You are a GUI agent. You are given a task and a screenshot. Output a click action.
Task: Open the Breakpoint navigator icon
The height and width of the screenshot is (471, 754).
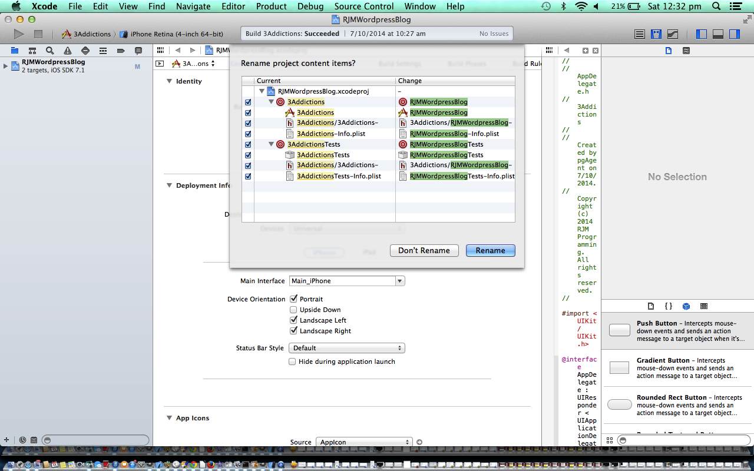pos(121,51)
